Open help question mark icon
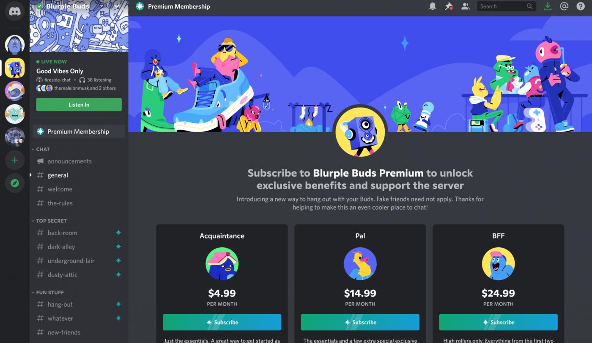592x343 pixels. (x=581, y=6)
